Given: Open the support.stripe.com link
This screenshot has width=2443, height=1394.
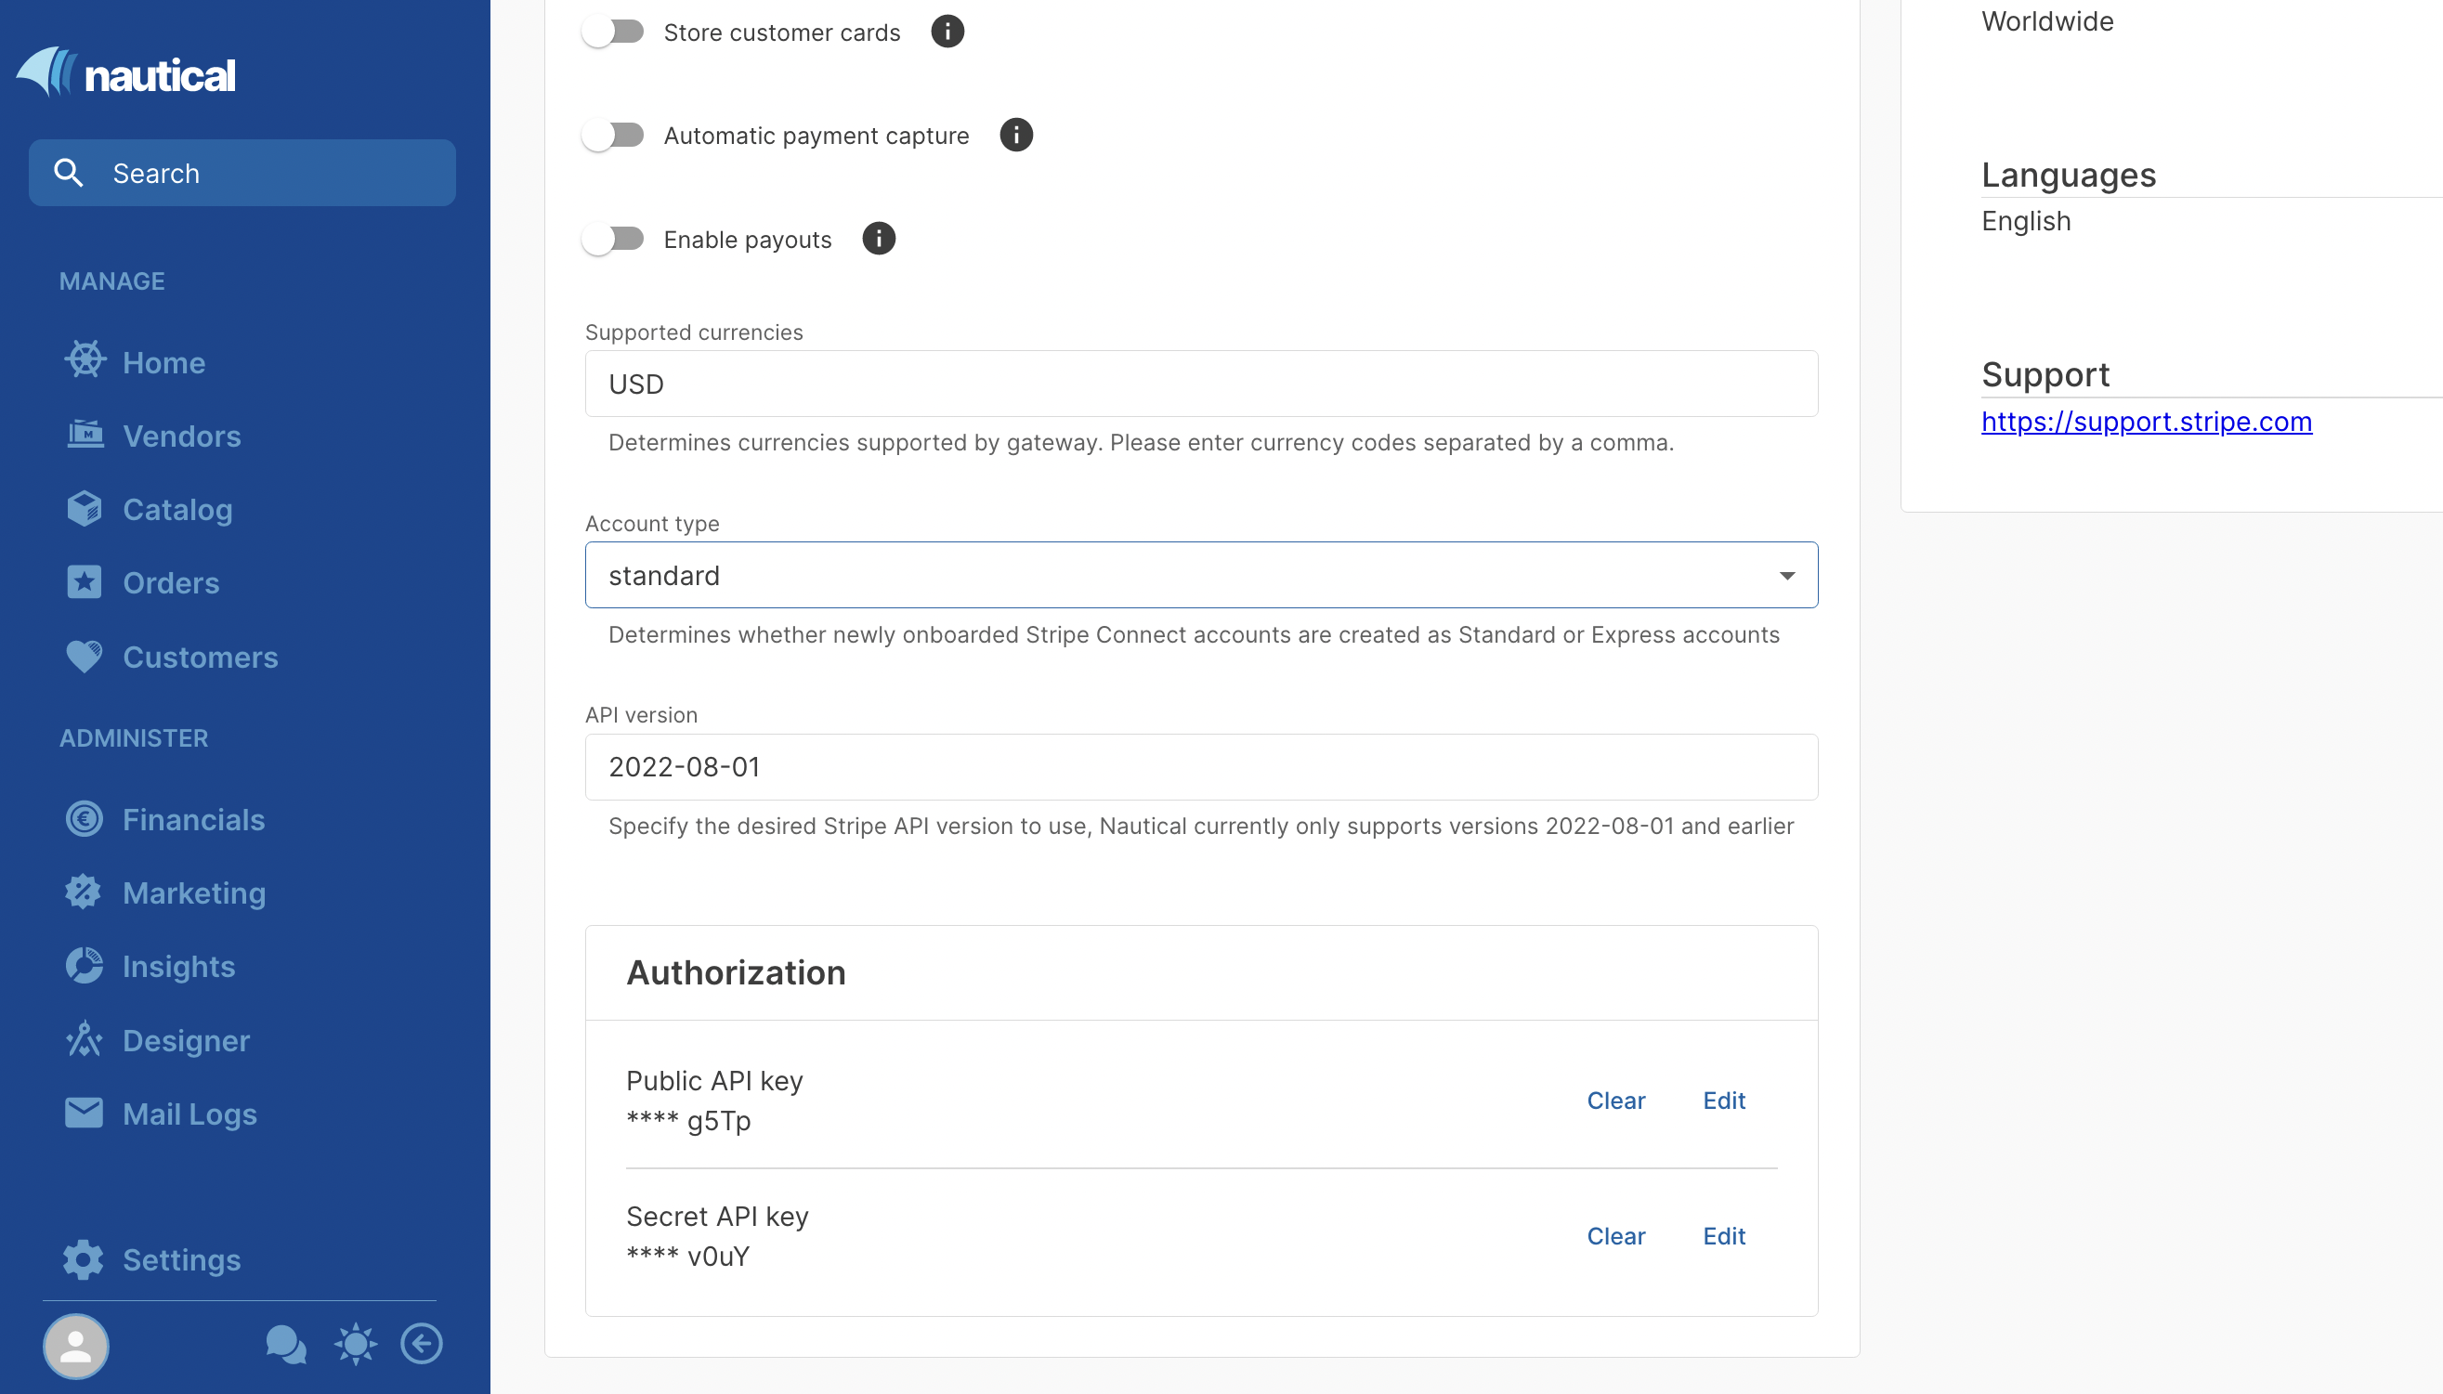Looking at the screenshot, I should coord(2145,422).
